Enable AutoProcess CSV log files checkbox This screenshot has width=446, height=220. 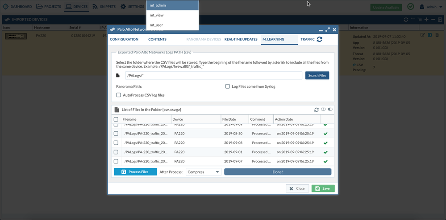119,95
